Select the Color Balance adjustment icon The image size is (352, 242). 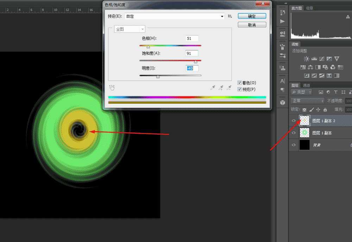click(x=310, y=67)
